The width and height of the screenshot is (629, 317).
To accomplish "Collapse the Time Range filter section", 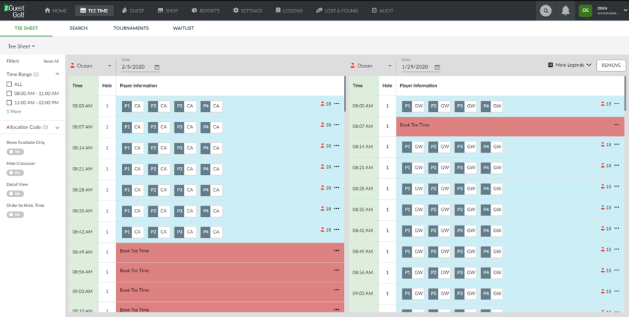I will tap(58, 74).
